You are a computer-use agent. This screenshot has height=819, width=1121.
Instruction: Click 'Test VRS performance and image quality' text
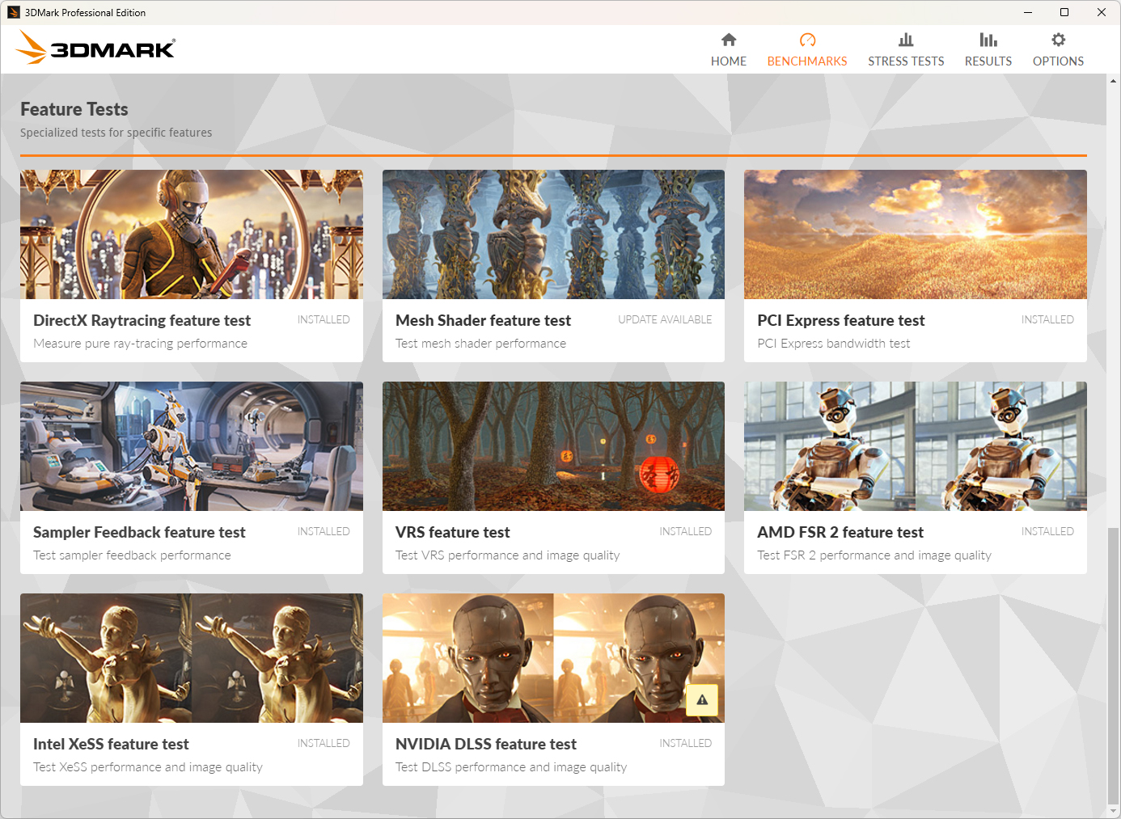point(507,555)
